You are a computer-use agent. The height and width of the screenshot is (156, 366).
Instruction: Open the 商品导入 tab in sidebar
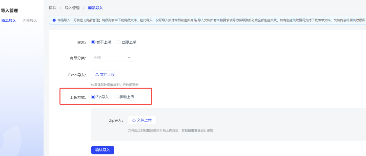(x=9, y=21)
